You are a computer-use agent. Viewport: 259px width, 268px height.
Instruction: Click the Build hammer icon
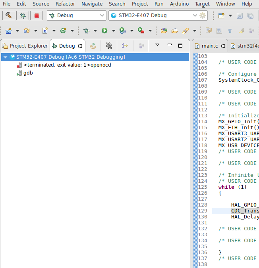coord(9,15)
